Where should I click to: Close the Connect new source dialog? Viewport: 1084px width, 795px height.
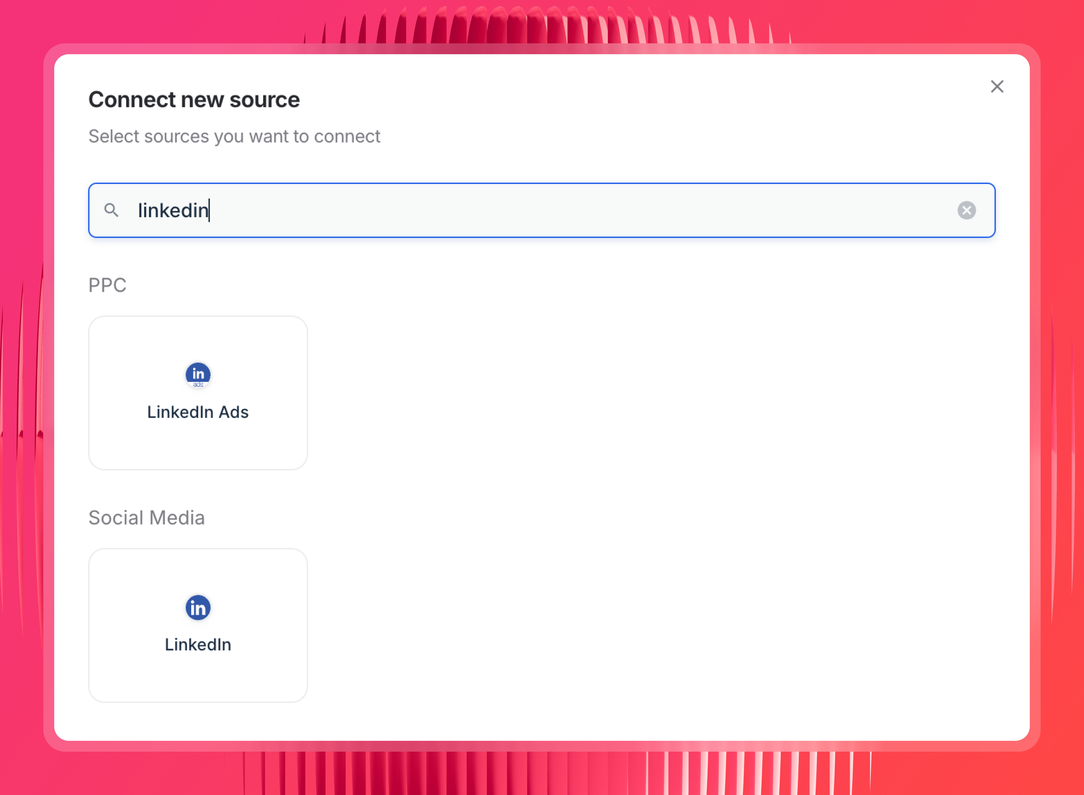point(997,87)
